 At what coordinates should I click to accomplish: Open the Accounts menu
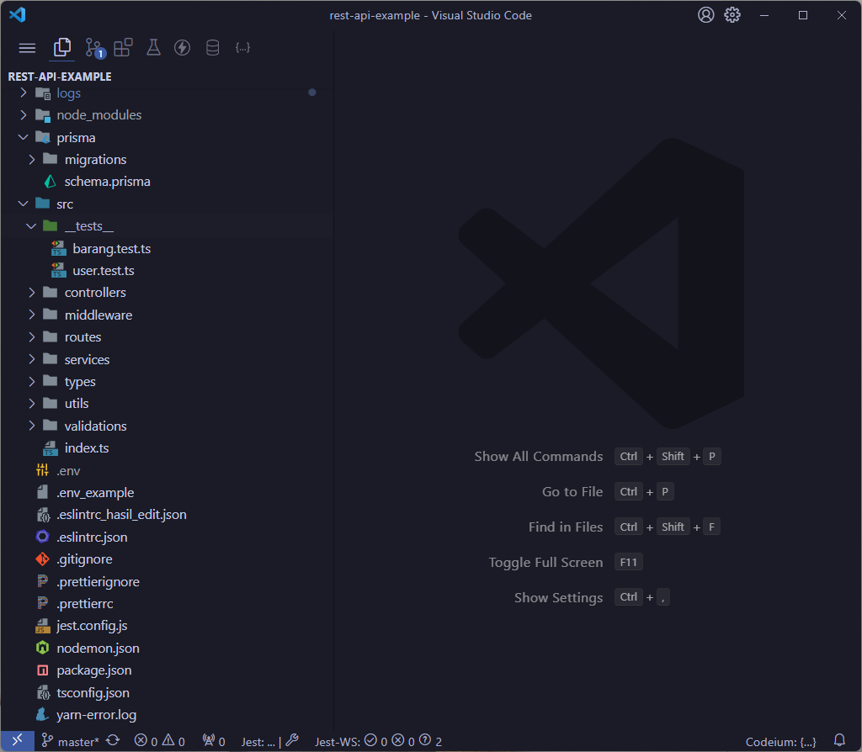pos(706,15)
